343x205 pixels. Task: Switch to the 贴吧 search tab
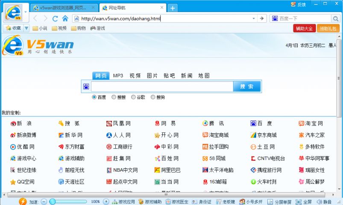[x=169, y=76]
